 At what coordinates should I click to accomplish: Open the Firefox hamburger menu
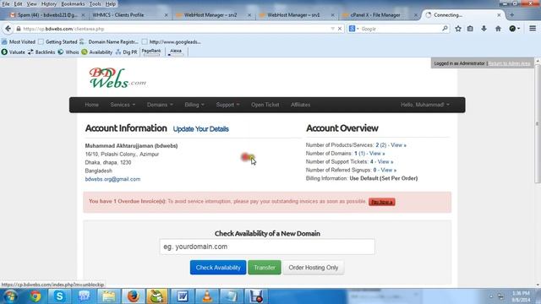click(x=533, y=29)
